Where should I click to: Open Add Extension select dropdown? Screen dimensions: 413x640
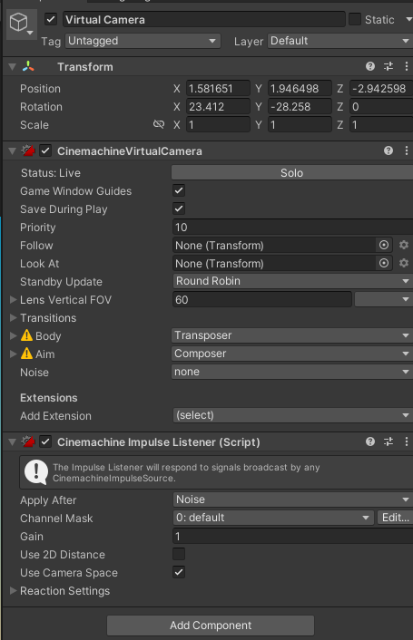coord(292,415)
